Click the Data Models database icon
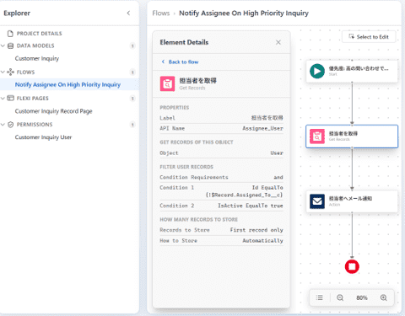This screenshot has height=316, width=405. (10, 46)
